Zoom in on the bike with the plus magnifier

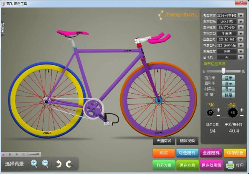pos(34,164)
